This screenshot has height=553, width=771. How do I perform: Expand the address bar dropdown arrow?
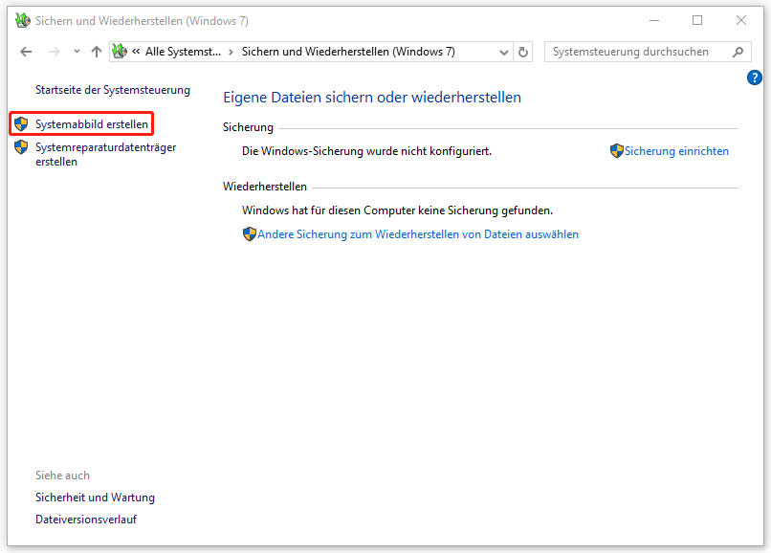tap(503, 52)
